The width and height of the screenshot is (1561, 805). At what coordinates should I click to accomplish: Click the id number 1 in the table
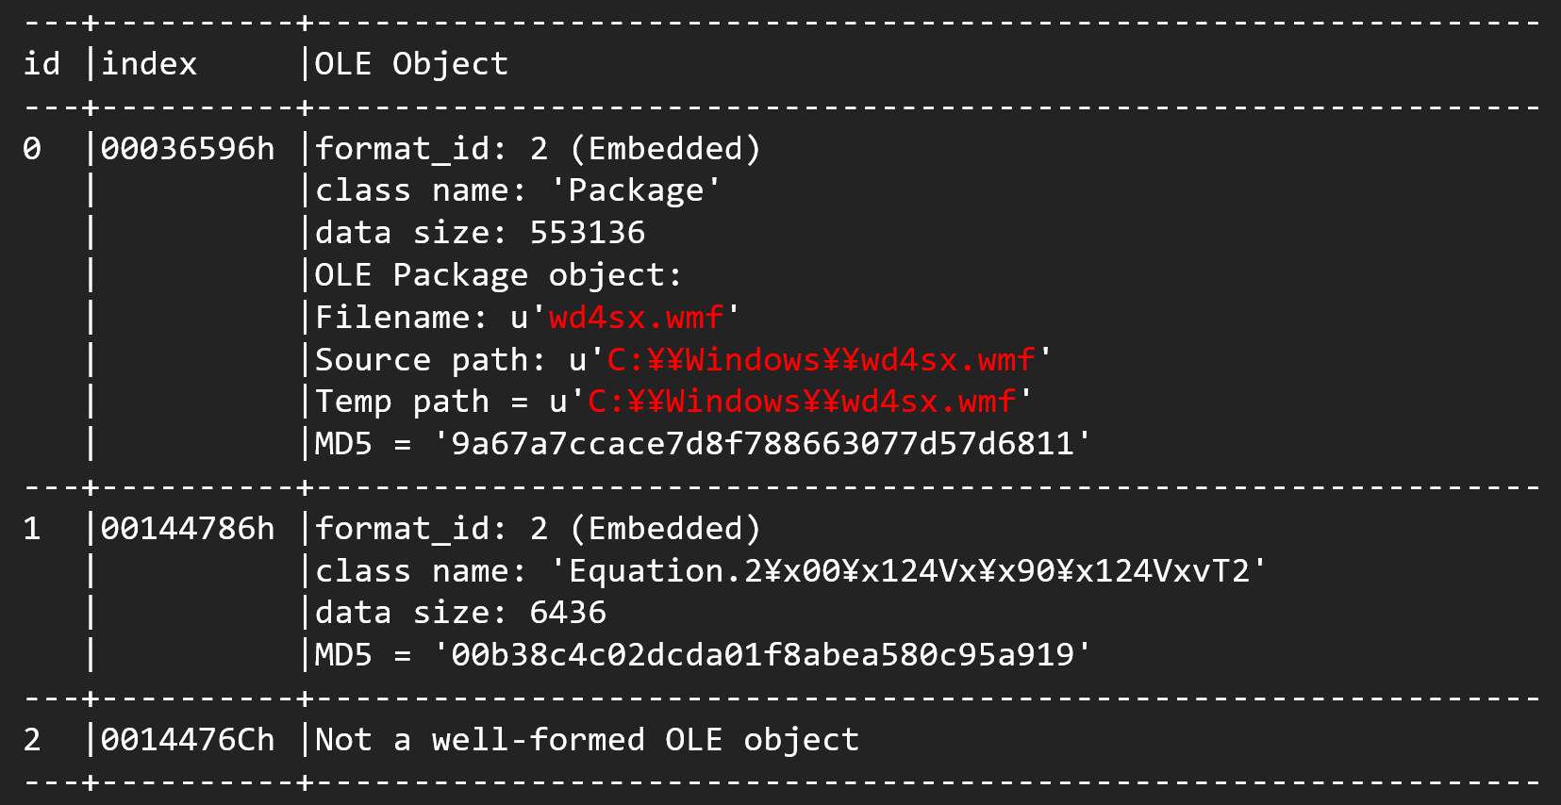point(32,529)
